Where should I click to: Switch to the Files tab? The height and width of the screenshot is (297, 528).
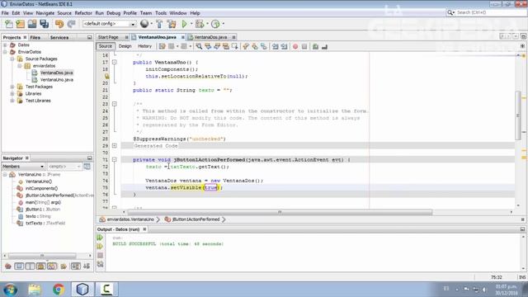[x=35, y=37]
